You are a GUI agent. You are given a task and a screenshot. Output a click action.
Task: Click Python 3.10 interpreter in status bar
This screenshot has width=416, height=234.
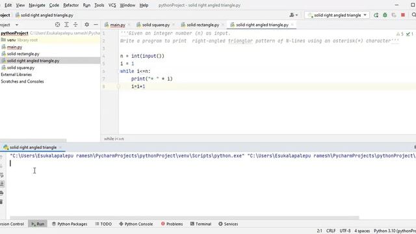click(395, 231)
